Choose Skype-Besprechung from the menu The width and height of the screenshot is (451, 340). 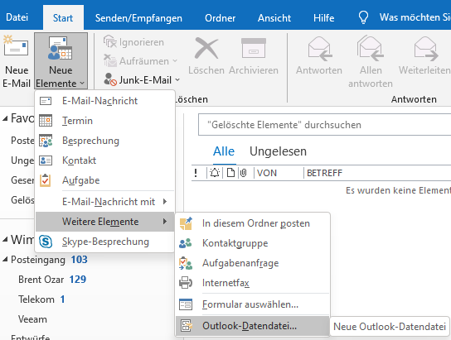tap(105, 242)
